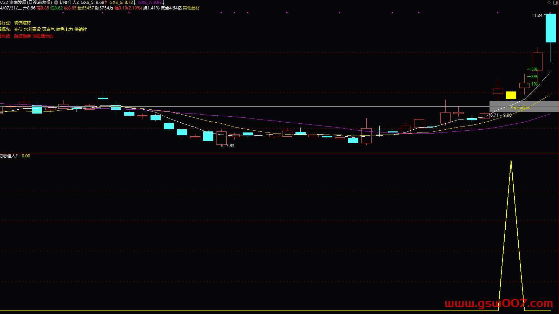The height and width of the screenshot is (314, 559).
Task: Click the low price 低8.62
Action: (56, 8)
